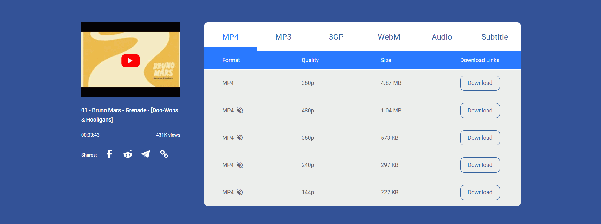The width and height of the screenshot is (601, 224).
Task: Click muted icon in 573 KB row
Action: pyautogui.click(x=240, y=138)
